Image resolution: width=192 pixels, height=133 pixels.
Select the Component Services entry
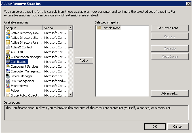pos(24,66)
